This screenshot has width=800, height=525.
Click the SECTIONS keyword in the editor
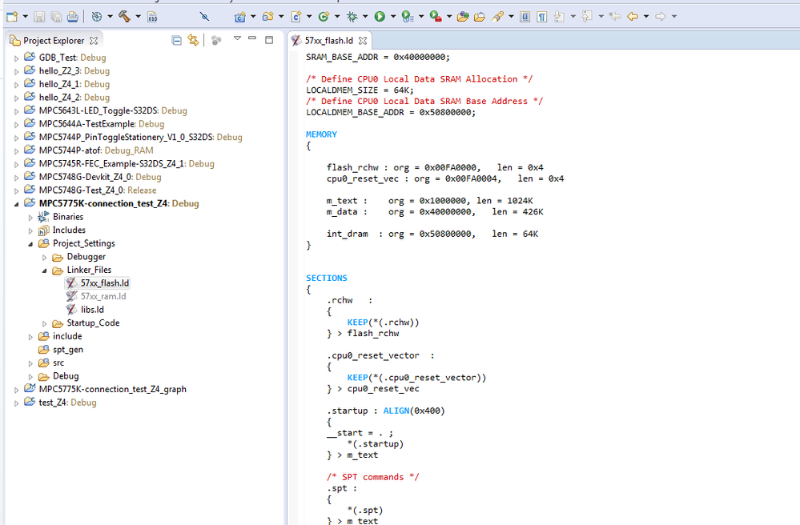tap(327, 279)
